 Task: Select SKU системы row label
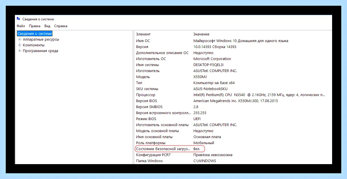pos(147,89)
